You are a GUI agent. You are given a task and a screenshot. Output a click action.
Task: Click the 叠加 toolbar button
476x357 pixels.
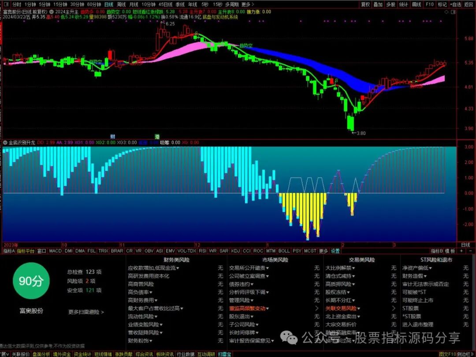pyautogui.click(x=378, y=4)
